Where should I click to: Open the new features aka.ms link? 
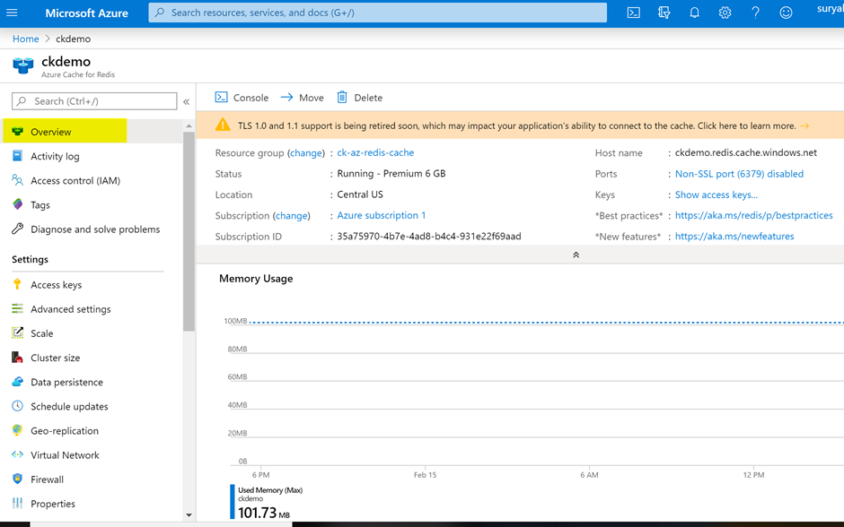pos(734,237)
